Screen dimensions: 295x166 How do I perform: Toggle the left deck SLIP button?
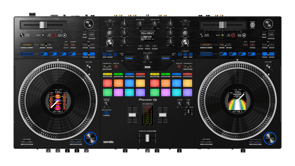point(66,45)
